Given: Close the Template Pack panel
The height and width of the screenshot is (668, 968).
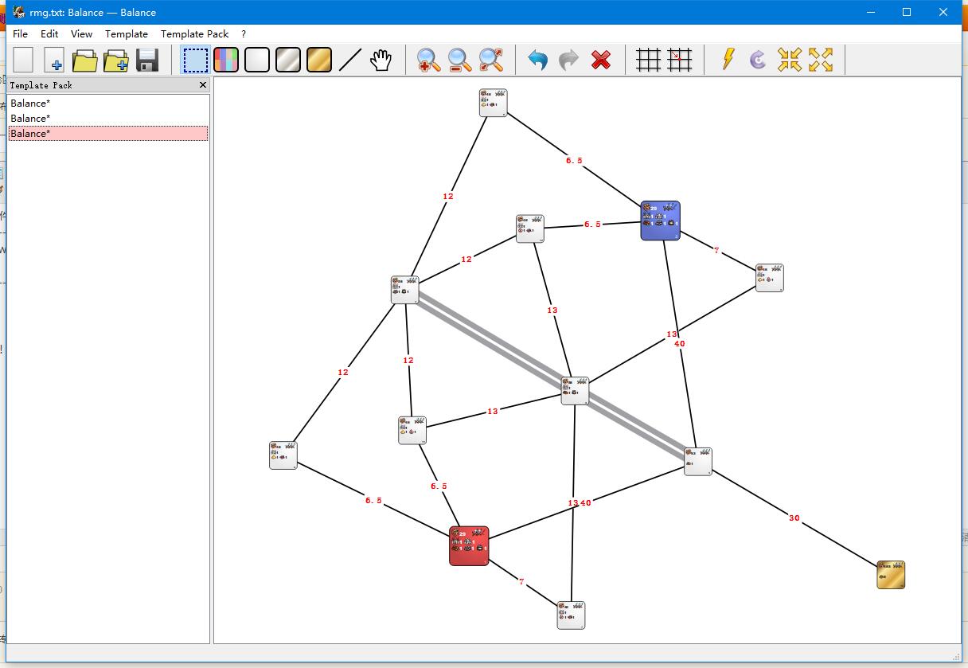Looking at the screenshot, I should (202, 85).
